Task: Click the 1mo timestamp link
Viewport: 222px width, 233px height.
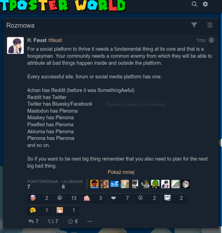Action: pyautogui.click(x=201, y=40)
